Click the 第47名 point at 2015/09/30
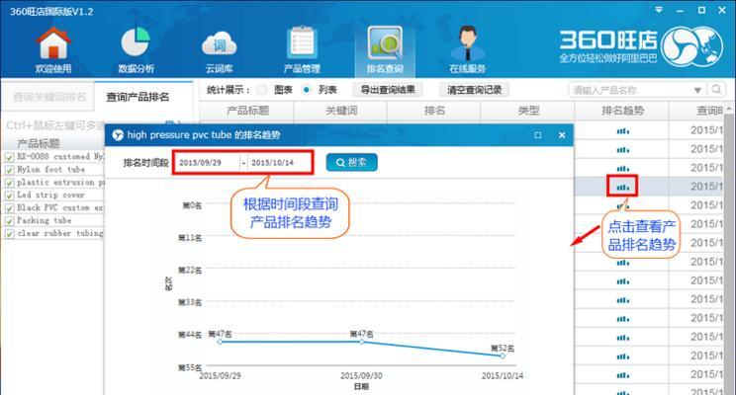The width and height of the screenshot is (736, 395). click(x=361, y=342)
